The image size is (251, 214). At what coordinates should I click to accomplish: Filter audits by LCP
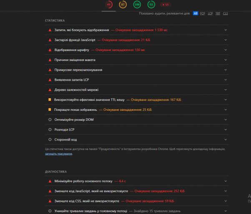[210, 13]
